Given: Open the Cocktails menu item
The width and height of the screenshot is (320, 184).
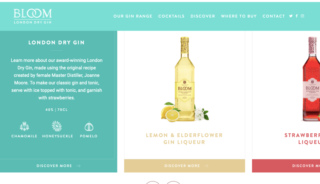Looking at the screenshot, I should click(172, 16).
